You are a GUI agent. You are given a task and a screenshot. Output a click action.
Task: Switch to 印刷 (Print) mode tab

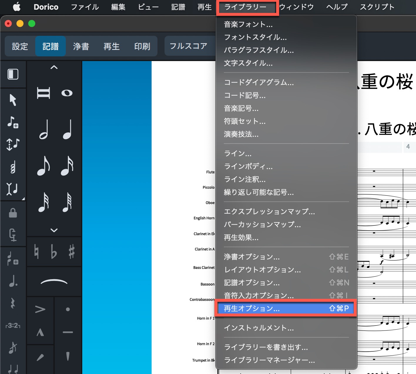(142, 46)
